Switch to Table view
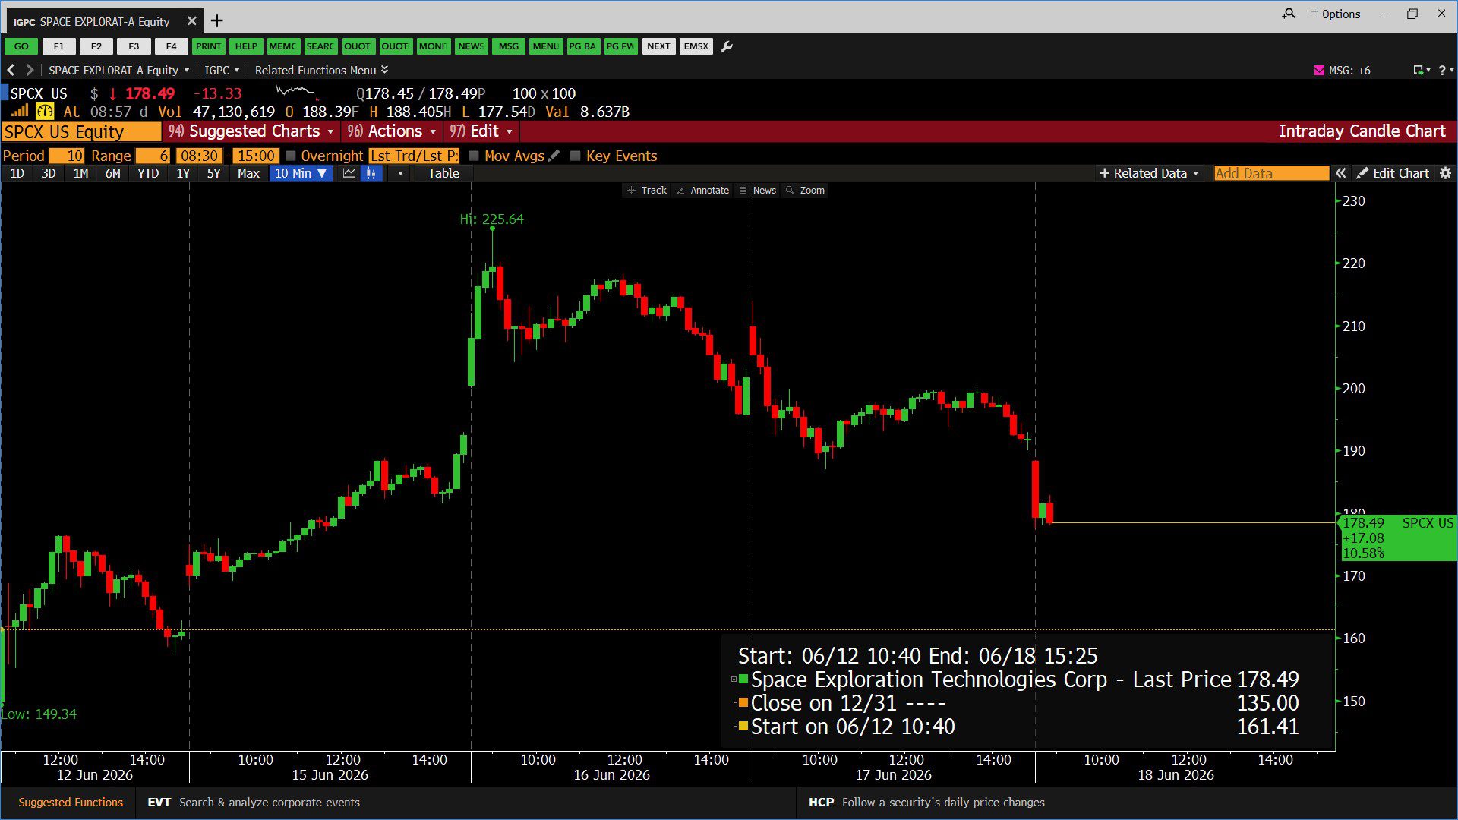This screenshot has height=820, width=1458. coord(443,173)
